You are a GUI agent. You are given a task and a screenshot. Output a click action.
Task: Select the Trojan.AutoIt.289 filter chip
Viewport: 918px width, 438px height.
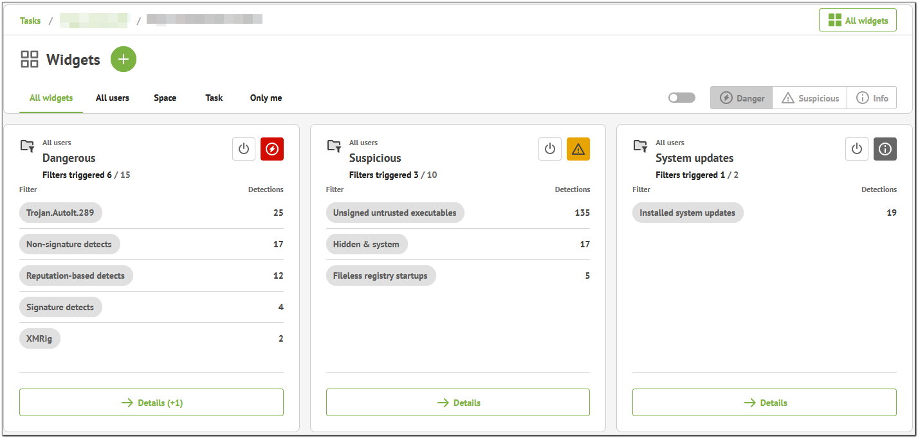(60, 212)
